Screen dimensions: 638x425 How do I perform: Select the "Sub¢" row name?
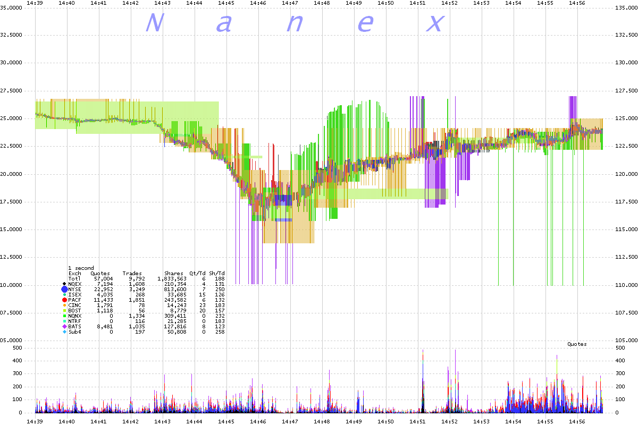point(74,331)
